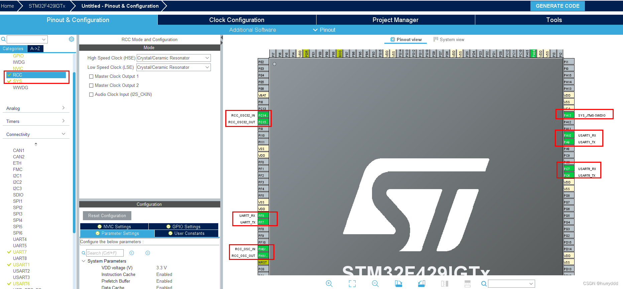Select NVIC in the category list
Image resolution: width=623 pixels, height=289 pixels.
tap(18, 68)
